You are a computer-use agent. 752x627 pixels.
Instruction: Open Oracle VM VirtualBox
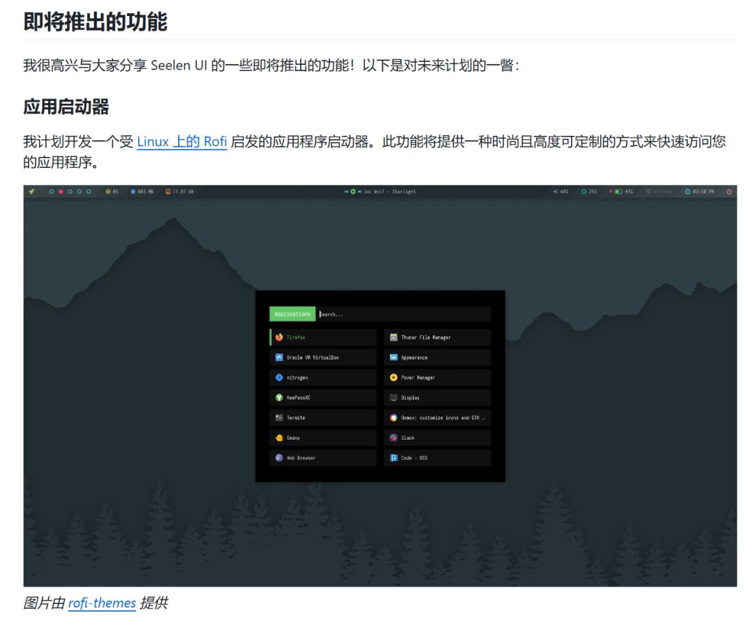coord(315,357)
